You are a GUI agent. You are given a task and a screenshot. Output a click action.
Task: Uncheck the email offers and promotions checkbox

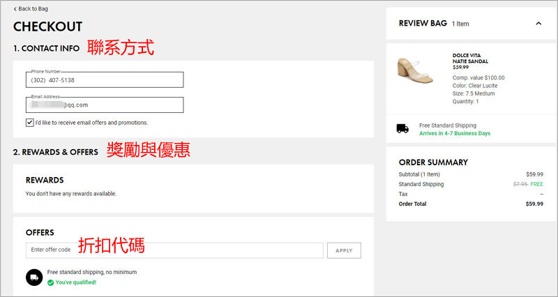click(29, 123)
